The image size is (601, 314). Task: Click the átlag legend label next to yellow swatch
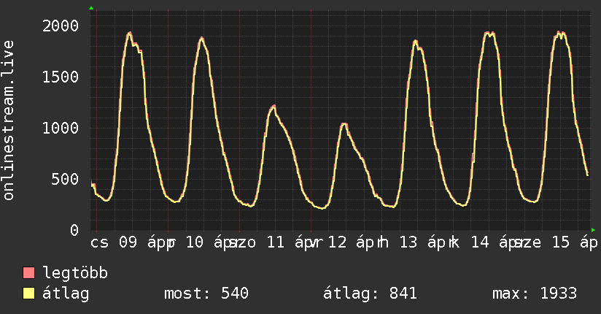pyautogui.click(x=66, y=294)
